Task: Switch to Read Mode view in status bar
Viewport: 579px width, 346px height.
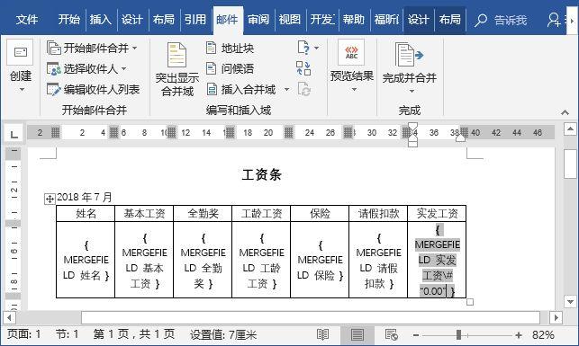Action: pos(322,334)
